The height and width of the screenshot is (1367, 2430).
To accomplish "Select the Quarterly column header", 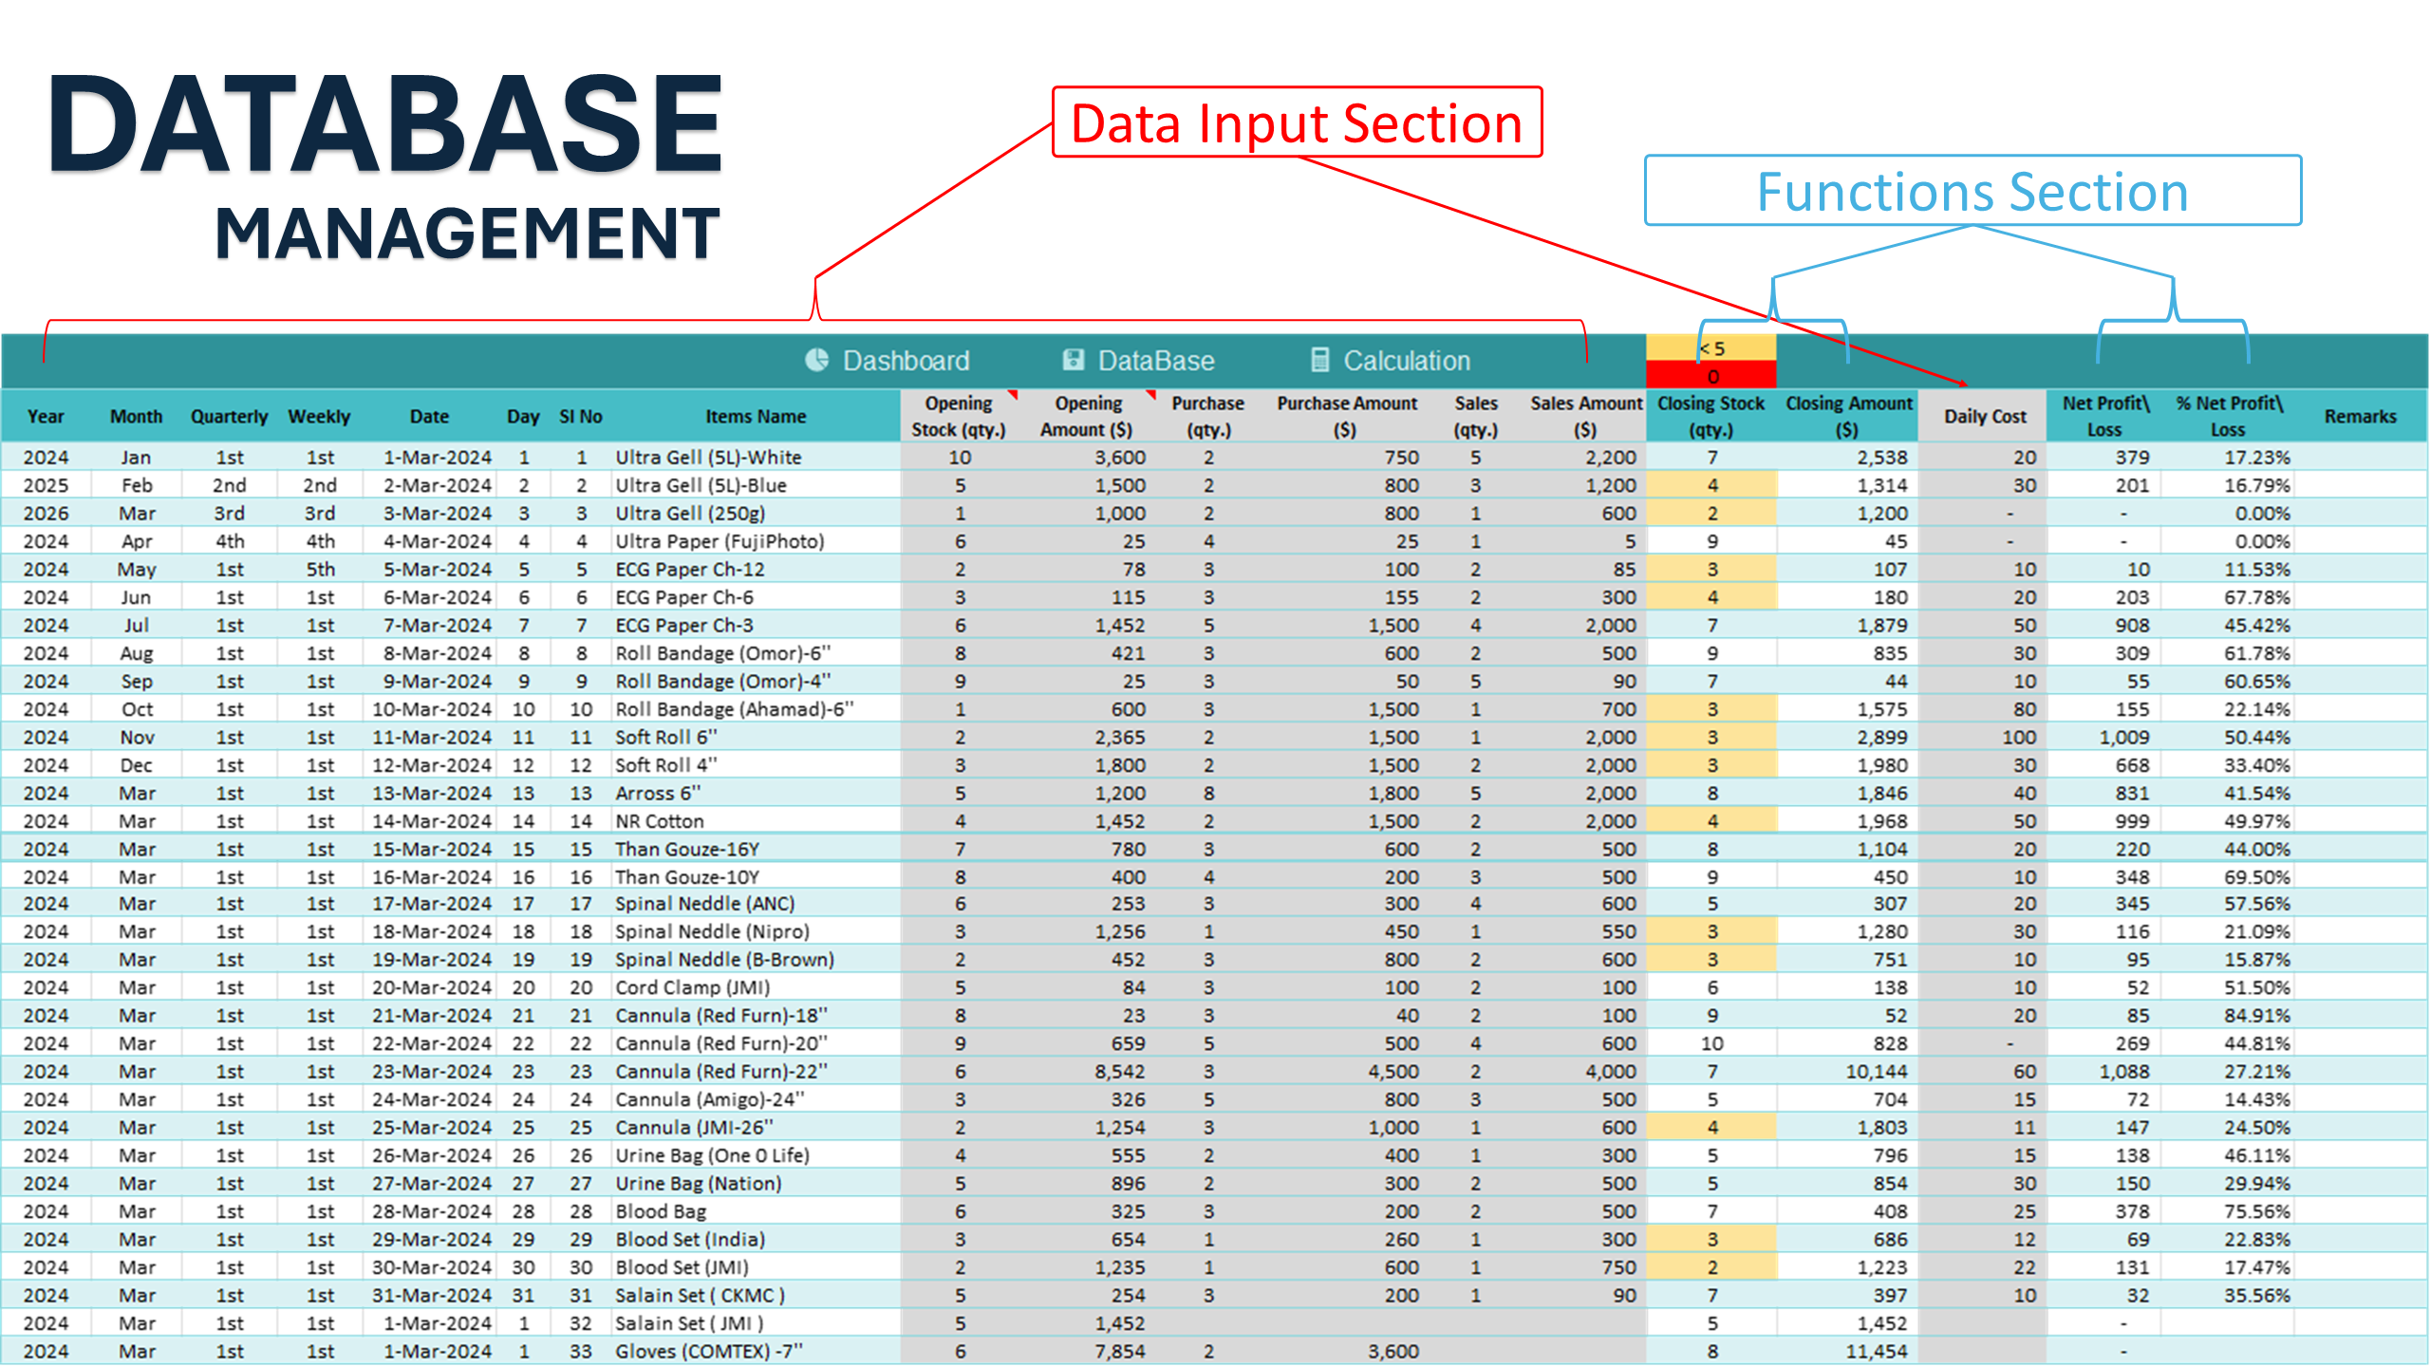I will pos(229,416).
